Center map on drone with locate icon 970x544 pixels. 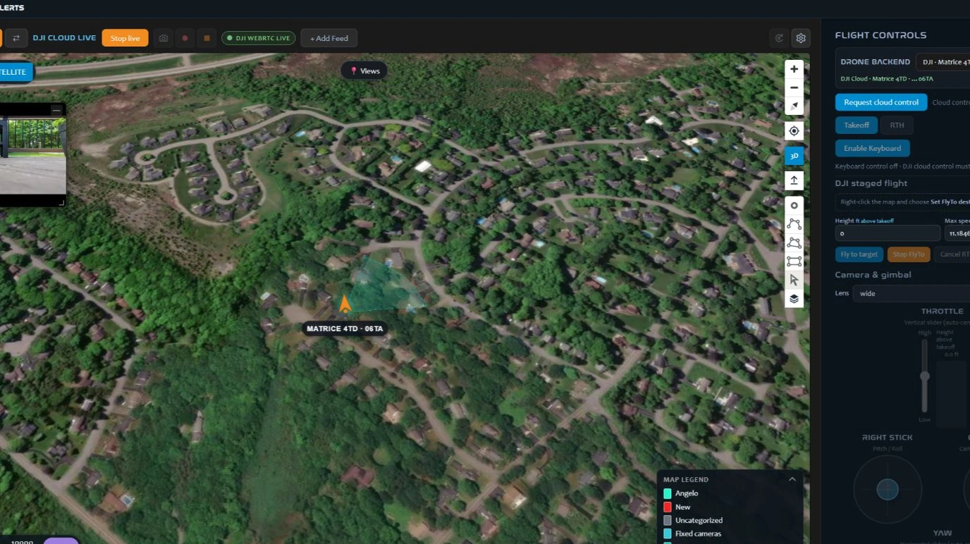pos(794,131)
